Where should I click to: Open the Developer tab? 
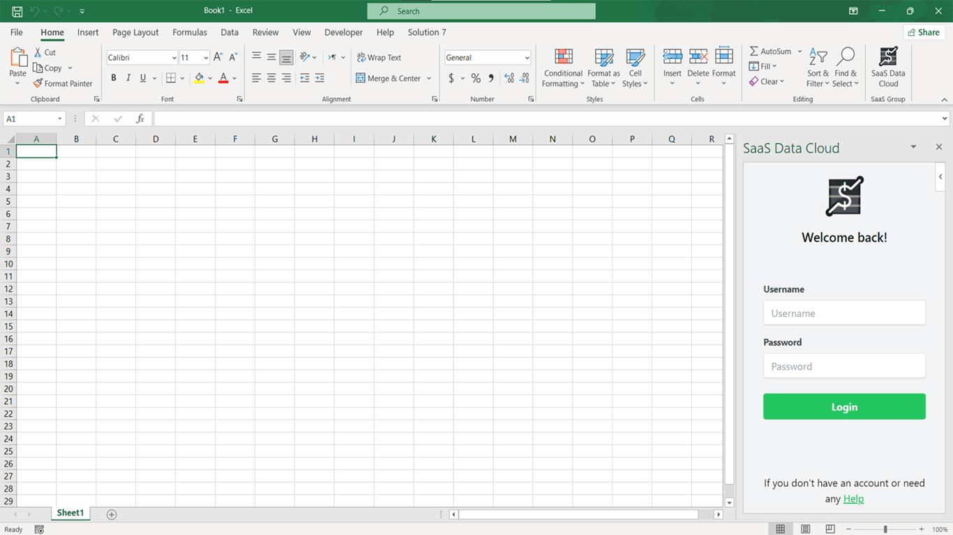343,32
